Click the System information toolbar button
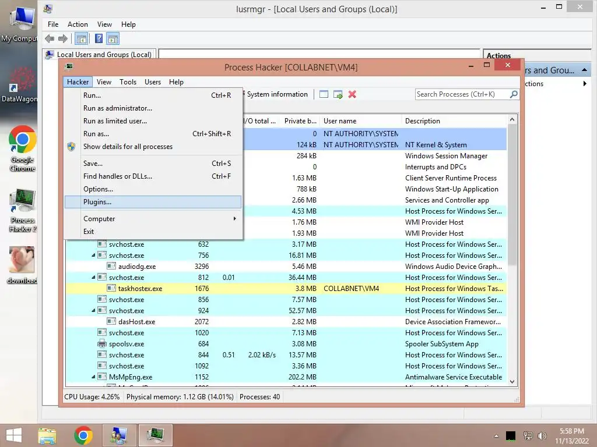The width and height of the screenshot is (597, 447). pyautogui.click(x=277, y=94)
